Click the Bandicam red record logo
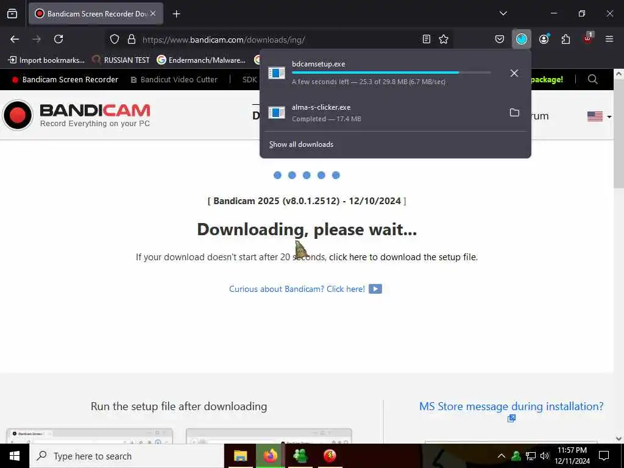The image size is (624, 468). pos(18,115)
